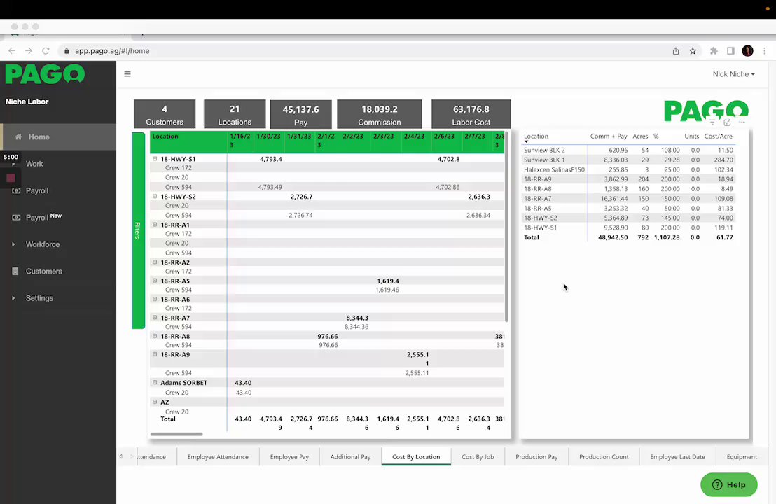The image size is (776, 504).
Task: Switch to the Cost By Job tab
Action: [478, 457]
